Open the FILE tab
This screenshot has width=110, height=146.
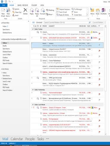[4, 5]
